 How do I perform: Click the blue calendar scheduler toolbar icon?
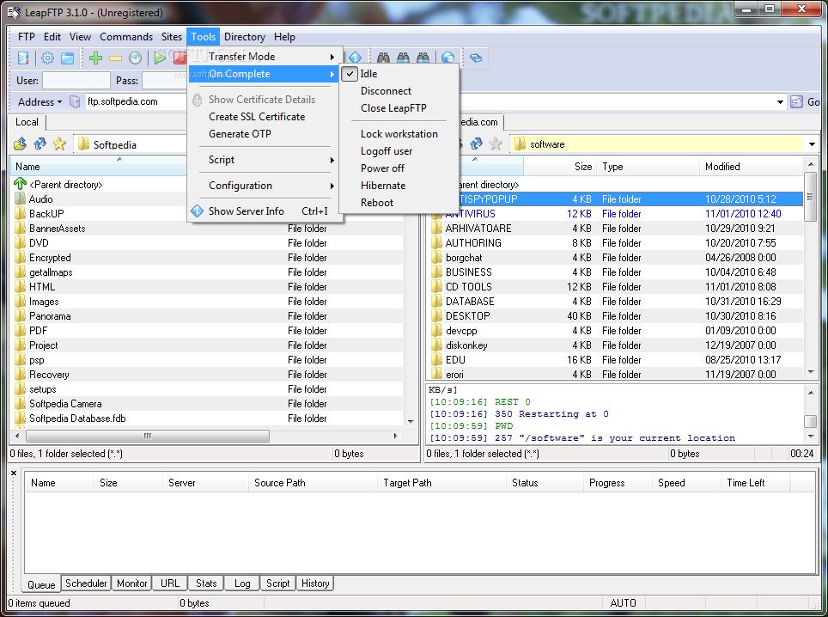click(68, 58)
